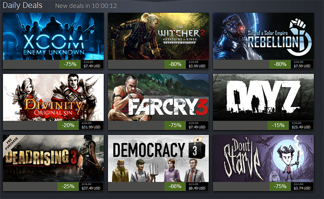
Task: Open The Witcher 2 game banner
Action: 158,36
